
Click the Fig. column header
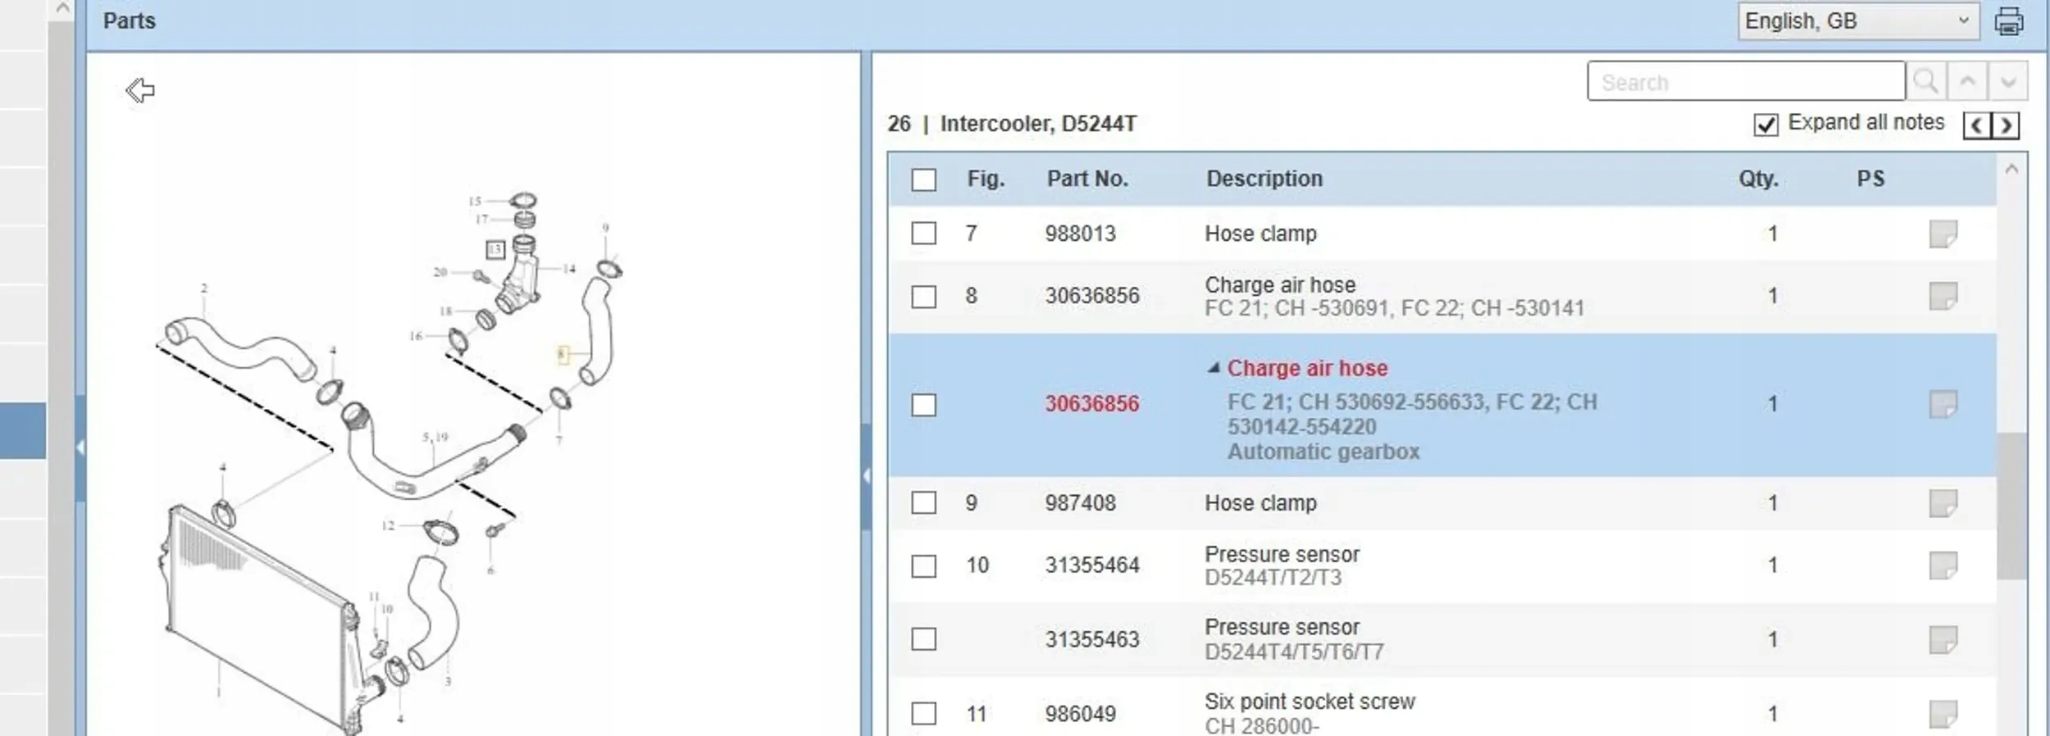(986, 179)
